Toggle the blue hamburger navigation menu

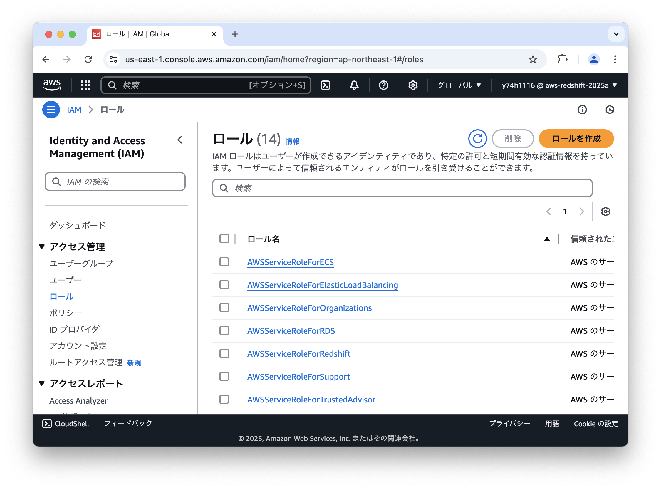[x=51, y=110]
